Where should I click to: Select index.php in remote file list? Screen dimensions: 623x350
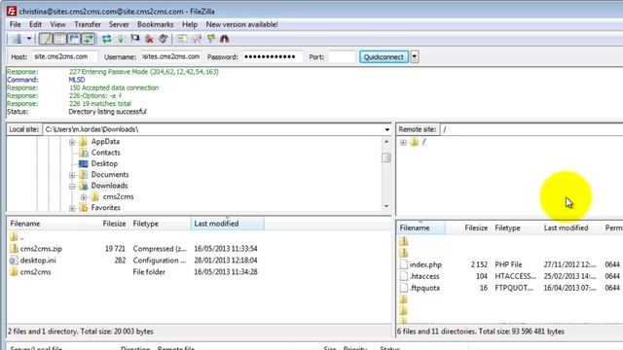pyautogui.click(x=425, y=264)
